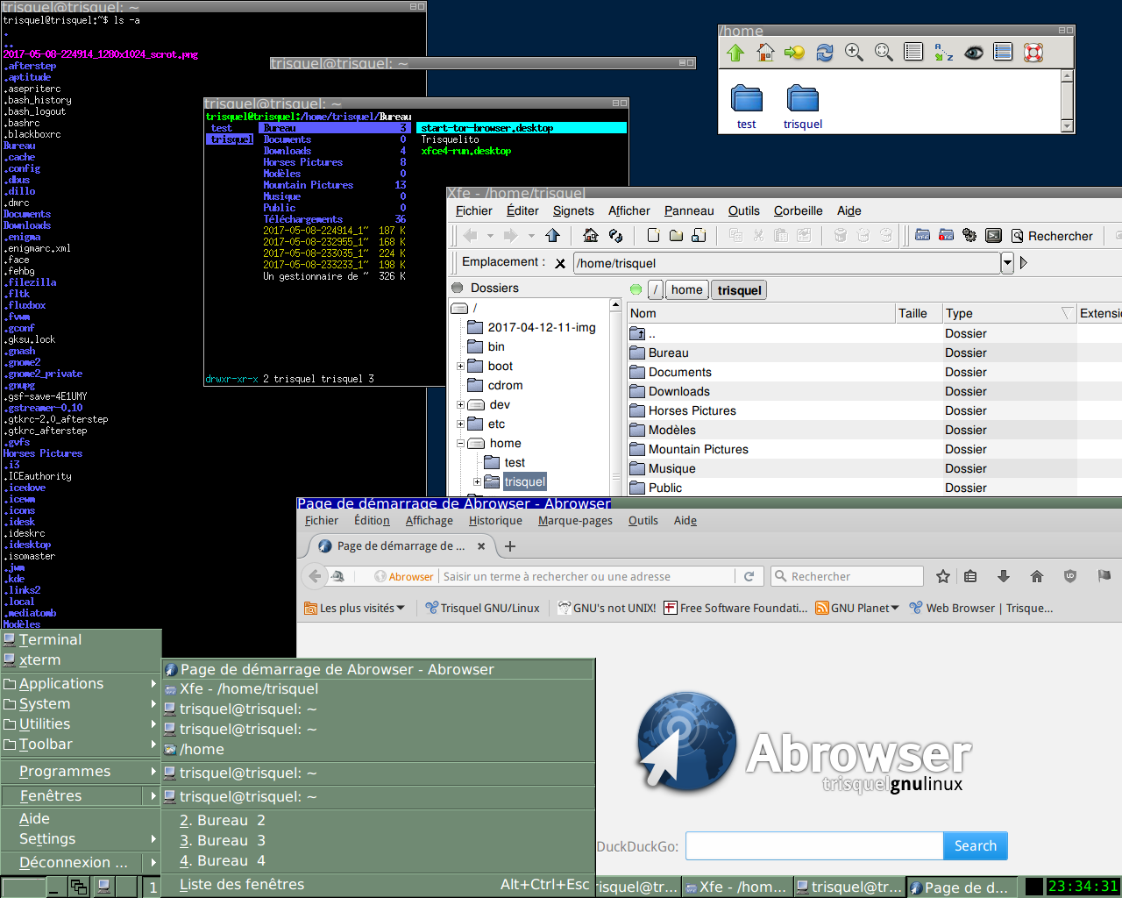Click the lifebuoy help icon in /home window
This screenshot has width=1122, height=898.
pos(1033,53)
